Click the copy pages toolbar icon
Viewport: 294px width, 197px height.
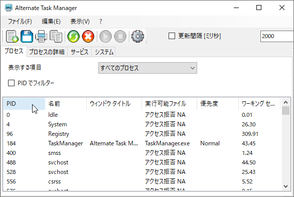coord(56,36)
